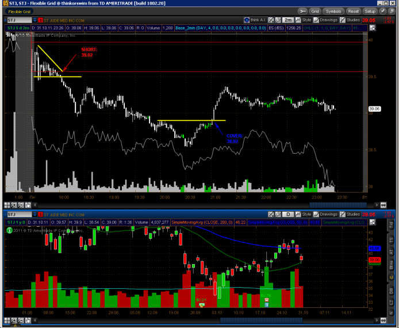399x328 pixels.
Task: Open chart settings wrench in upper chart toolbar
Action: (278, 20)
